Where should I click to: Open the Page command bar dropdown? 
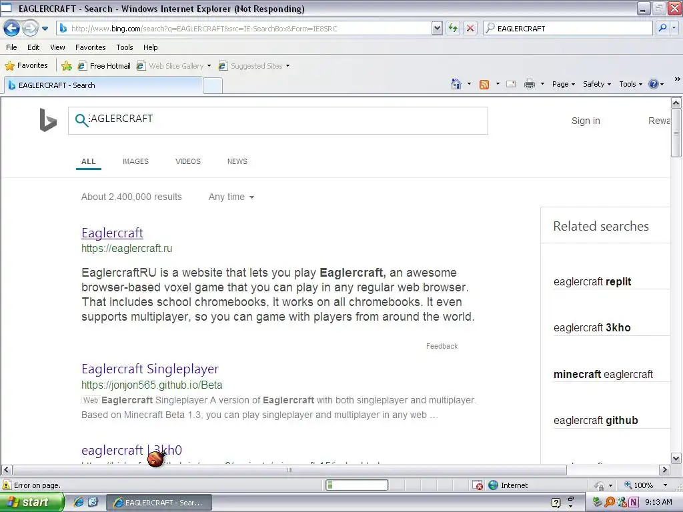[563, 84]
